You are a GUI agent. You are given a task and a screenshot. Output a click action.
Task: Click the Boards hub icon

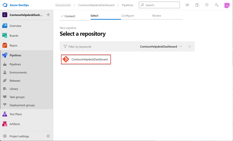(x=5, y=36)
